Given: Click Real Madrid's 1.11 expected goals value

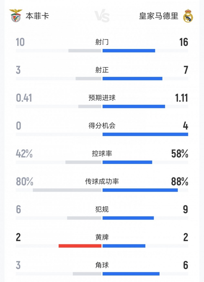Looking at the screenshot, I should [x=182, y=98].
